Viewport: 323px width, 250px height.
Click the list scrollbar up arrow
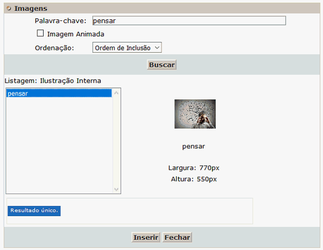[x=117, y=92]
